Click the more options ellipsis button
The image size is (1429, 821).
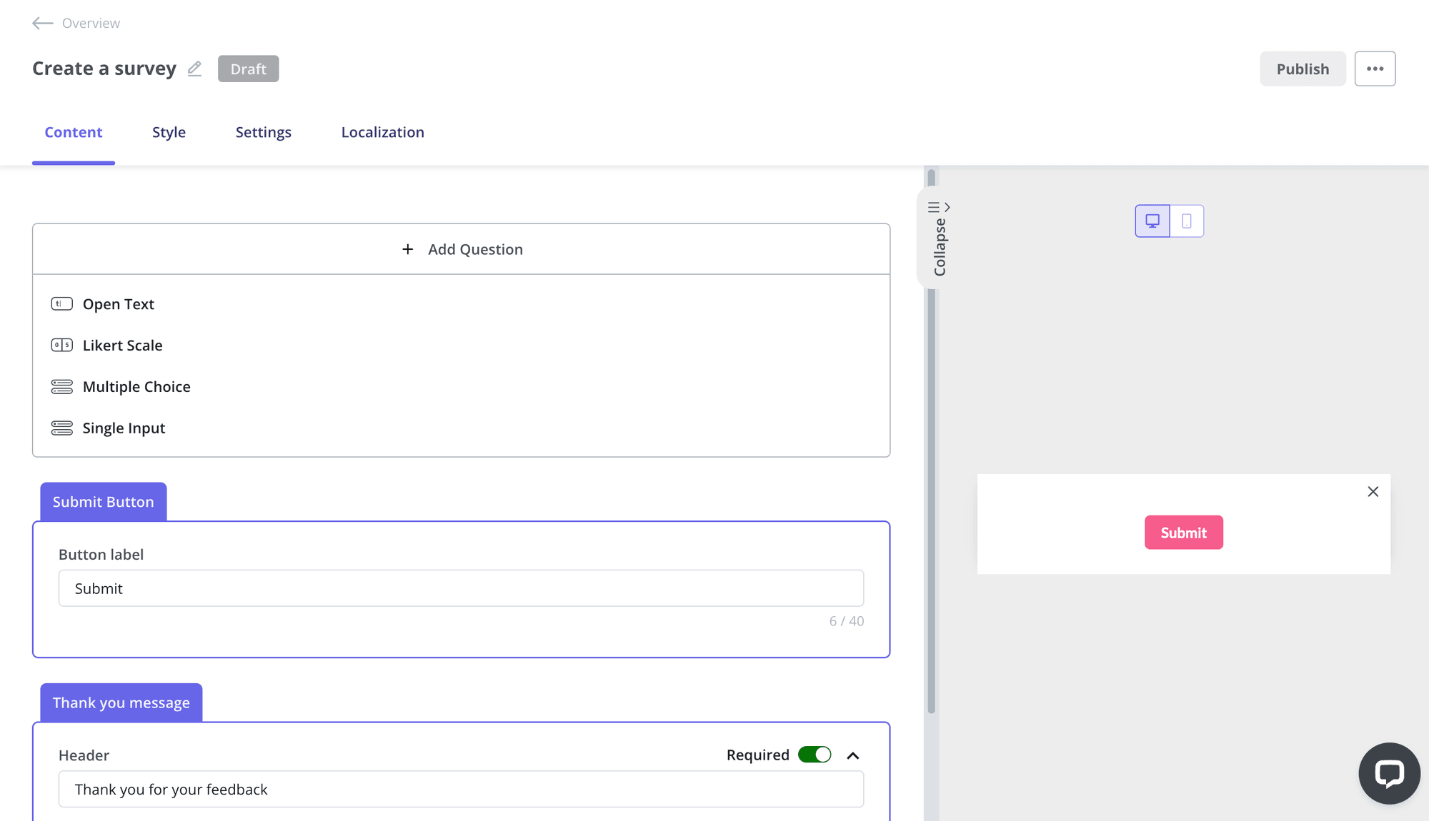[1375, 69]
